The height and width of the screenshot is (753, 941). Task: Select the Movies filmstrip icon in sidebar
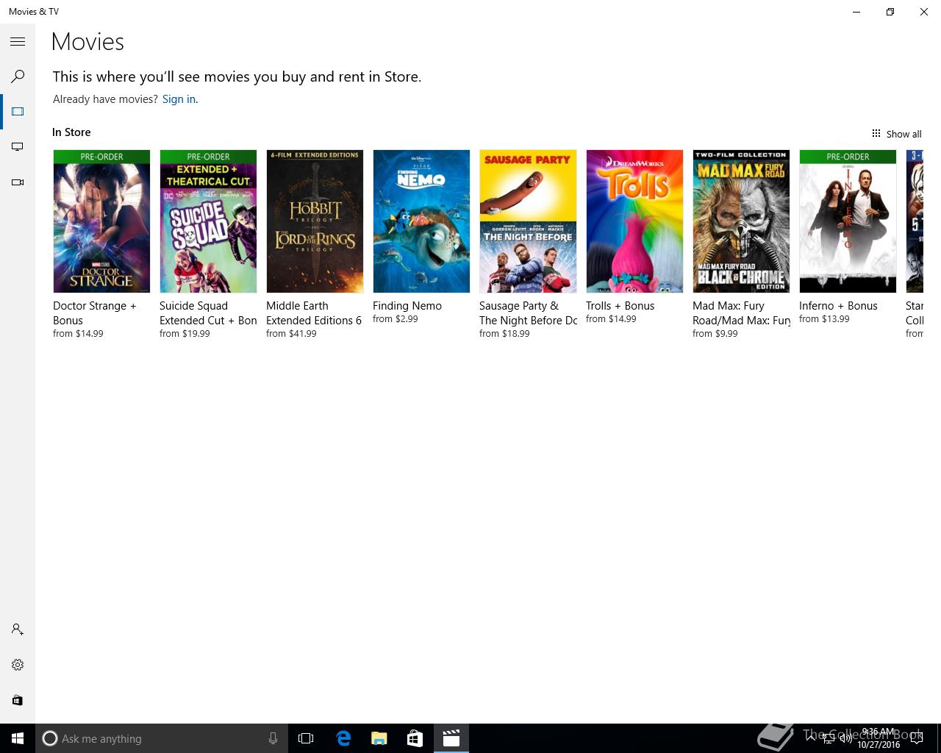[x=18, y=112]
